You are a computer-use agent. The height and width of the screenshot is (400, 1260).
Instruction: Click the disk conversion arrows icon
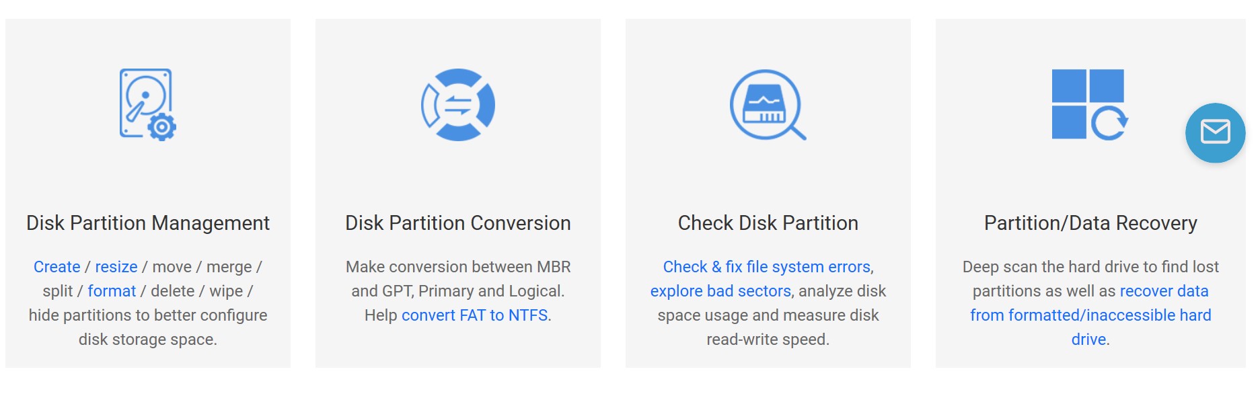coord(458,104)
